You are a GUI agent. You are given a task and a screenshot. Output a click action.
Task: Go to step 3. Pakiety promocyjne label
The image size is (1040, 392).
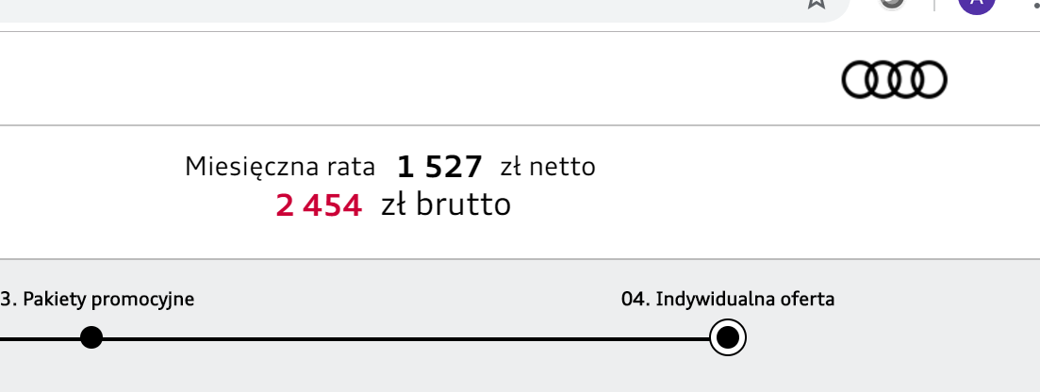[97, 300]
